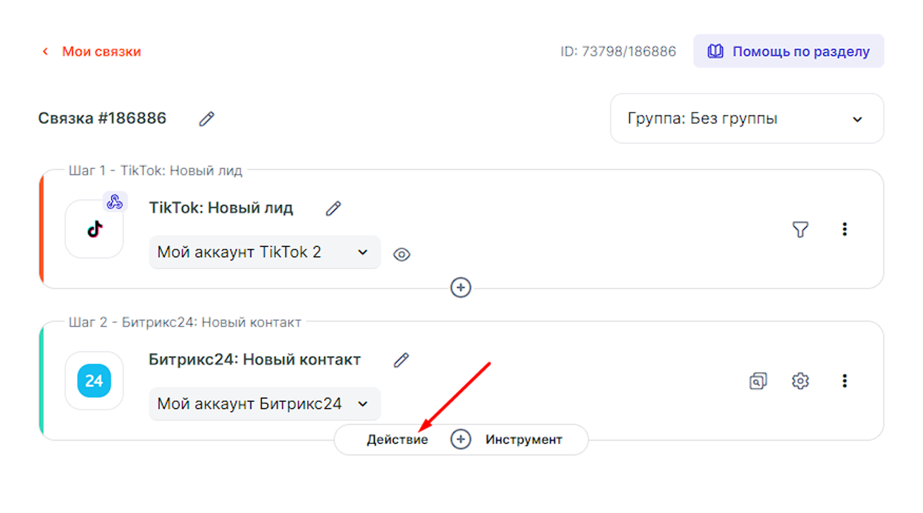Add an Инструмент after step 2
This screenshot has height=513, width=923.
point(524,440)
